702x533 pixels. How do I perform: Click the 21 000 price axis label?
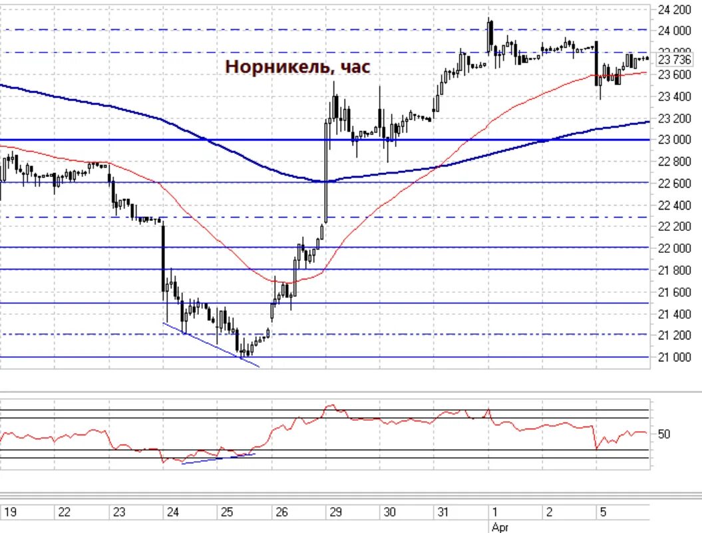tap(674, 357)
